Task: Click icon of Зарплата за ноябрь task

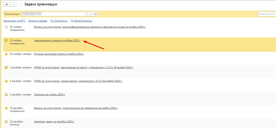Action: point(6,95)
